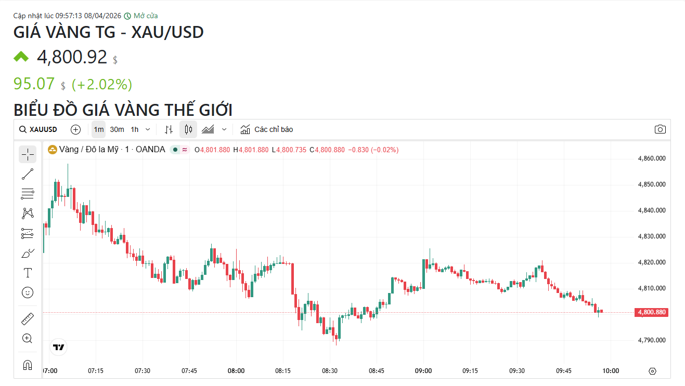
Task: Open the Fibonacci retracement tools
Action: [28, 194]
